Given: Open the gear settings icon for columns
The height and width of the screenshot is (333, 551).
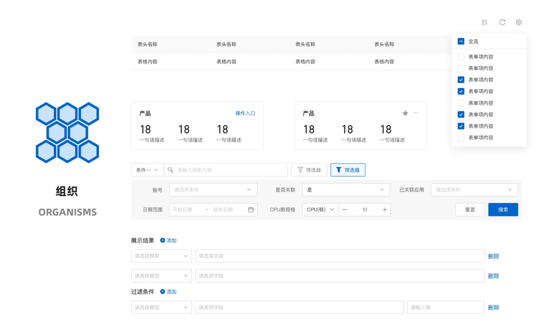Looking at the screenshot, I should click(519, 22).
